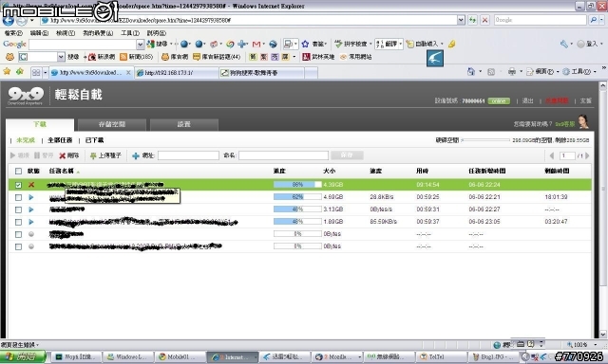
Task: Open the 檔案 File menu
Action: (x=13, y=33)
